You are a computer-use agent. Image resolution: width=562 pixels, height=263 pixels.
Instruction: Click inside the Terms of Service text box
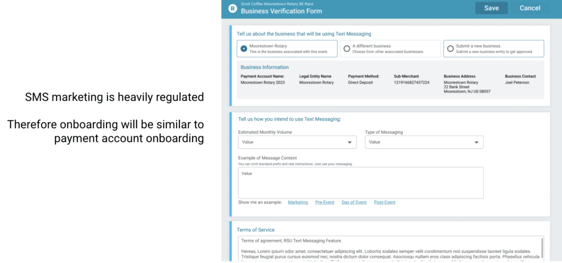pos(384,248)
